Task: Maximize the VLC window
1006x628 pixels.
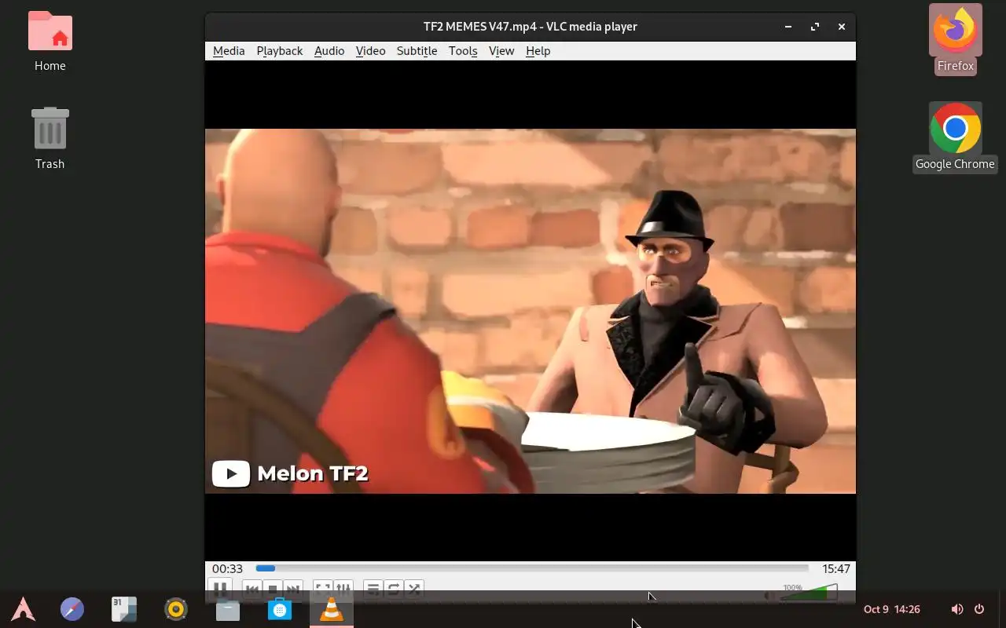Action: tap(815, 27)
